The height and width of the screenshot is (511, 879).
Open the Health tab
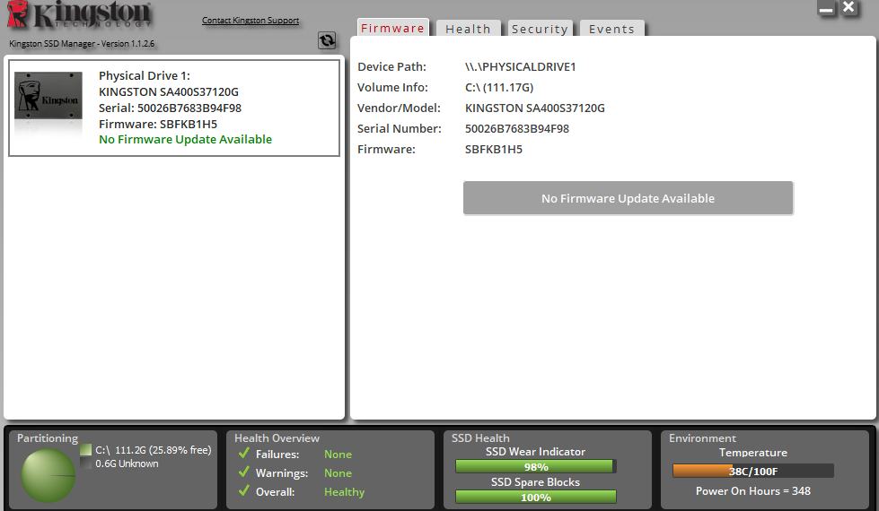(x=468, y=29)
